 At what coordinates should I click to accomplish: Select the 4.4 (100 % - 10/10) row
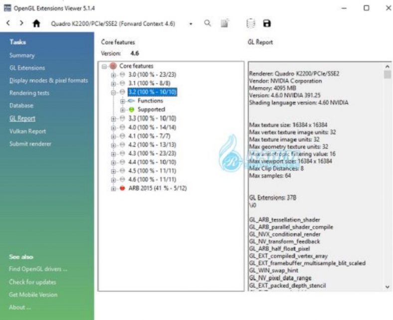click(x=152, y=162)
